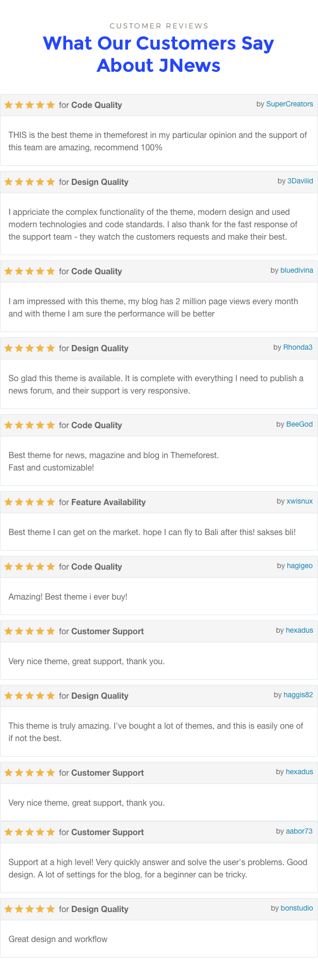The height and width of the screenshot is (973, 318).
Task: Click the star rating on bonstudio's review
Action: click(x=29, y=909)
